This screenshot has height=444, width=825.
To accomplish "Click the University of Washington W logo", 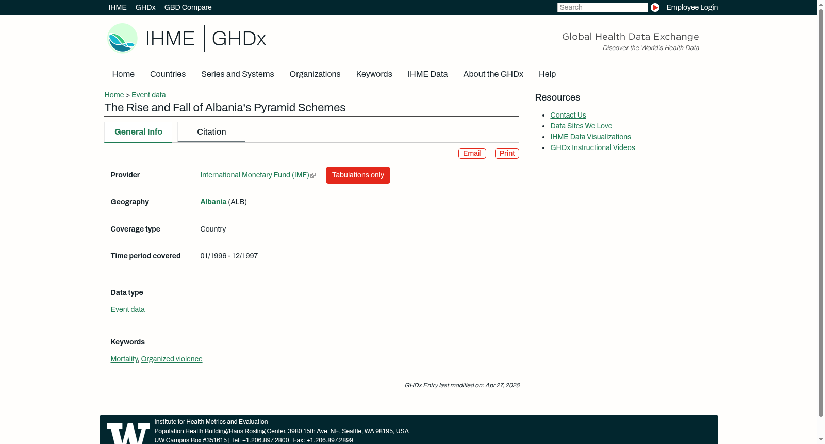I will point(128,433).
